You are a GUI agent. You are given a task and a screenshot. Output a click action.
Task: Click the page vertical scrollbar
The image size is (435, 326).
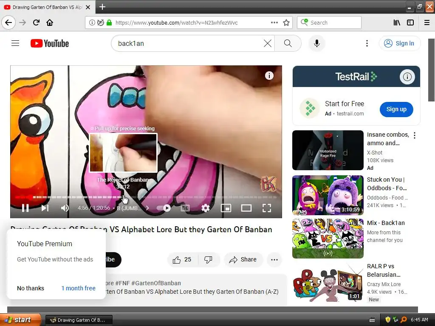[x=431, y=70]
